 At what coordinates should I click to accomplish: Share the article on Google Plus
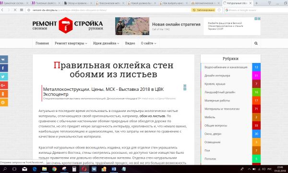(4, 85)
